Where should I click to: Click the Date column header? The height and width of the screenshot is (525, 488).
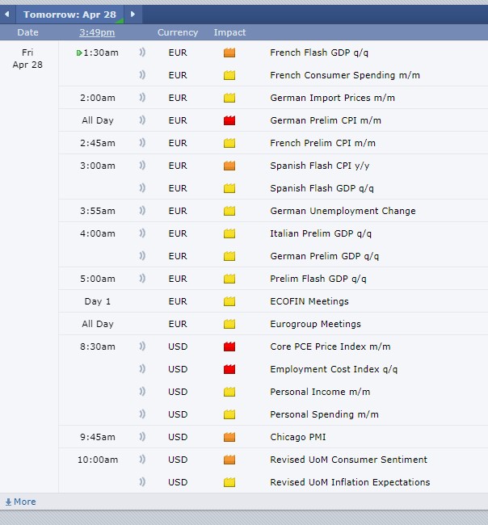28,32
